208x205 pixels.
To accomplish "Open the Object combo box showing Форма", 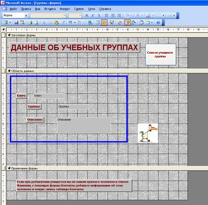I will pyautogui.click(x=15, y=15).
